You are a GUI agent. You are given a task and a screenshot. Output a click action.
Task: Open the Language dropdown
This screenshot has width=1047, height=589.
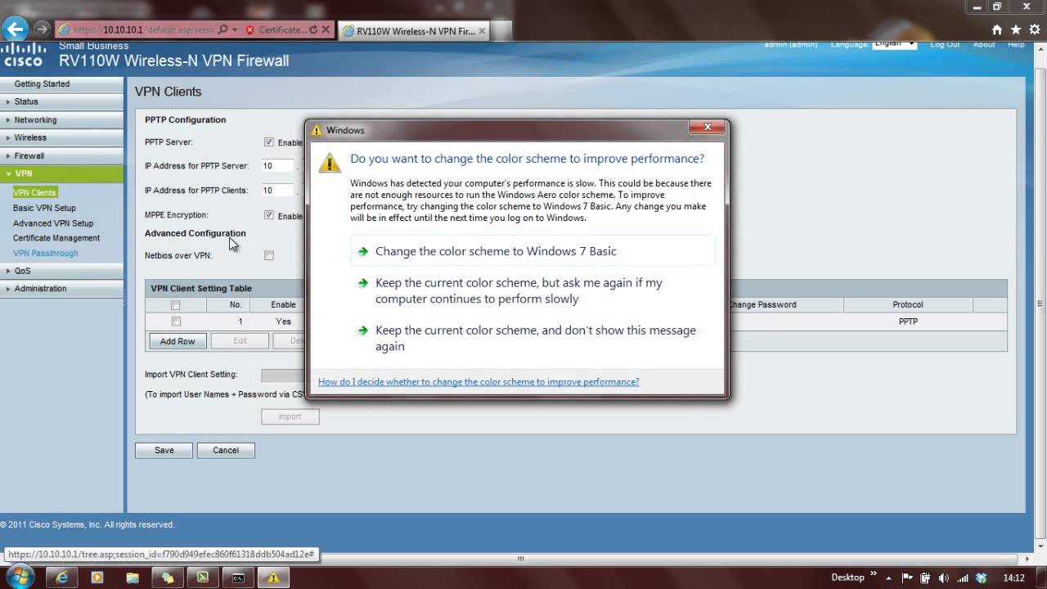[x=895, y=43]
